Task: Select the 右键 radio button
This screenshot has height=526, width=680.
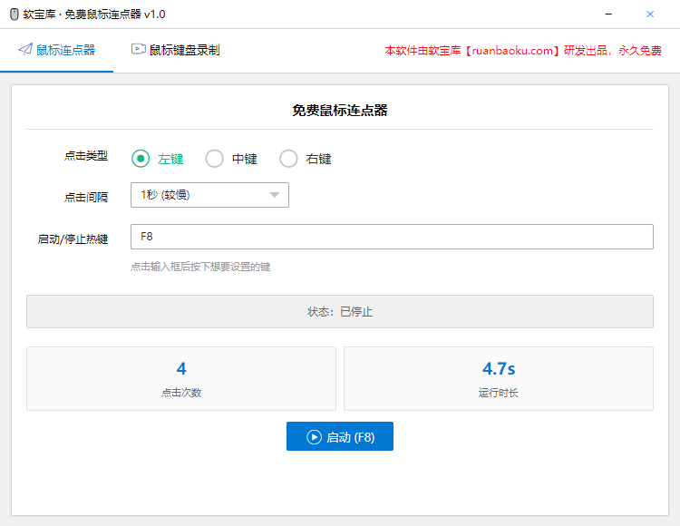Action: (288, 159)
